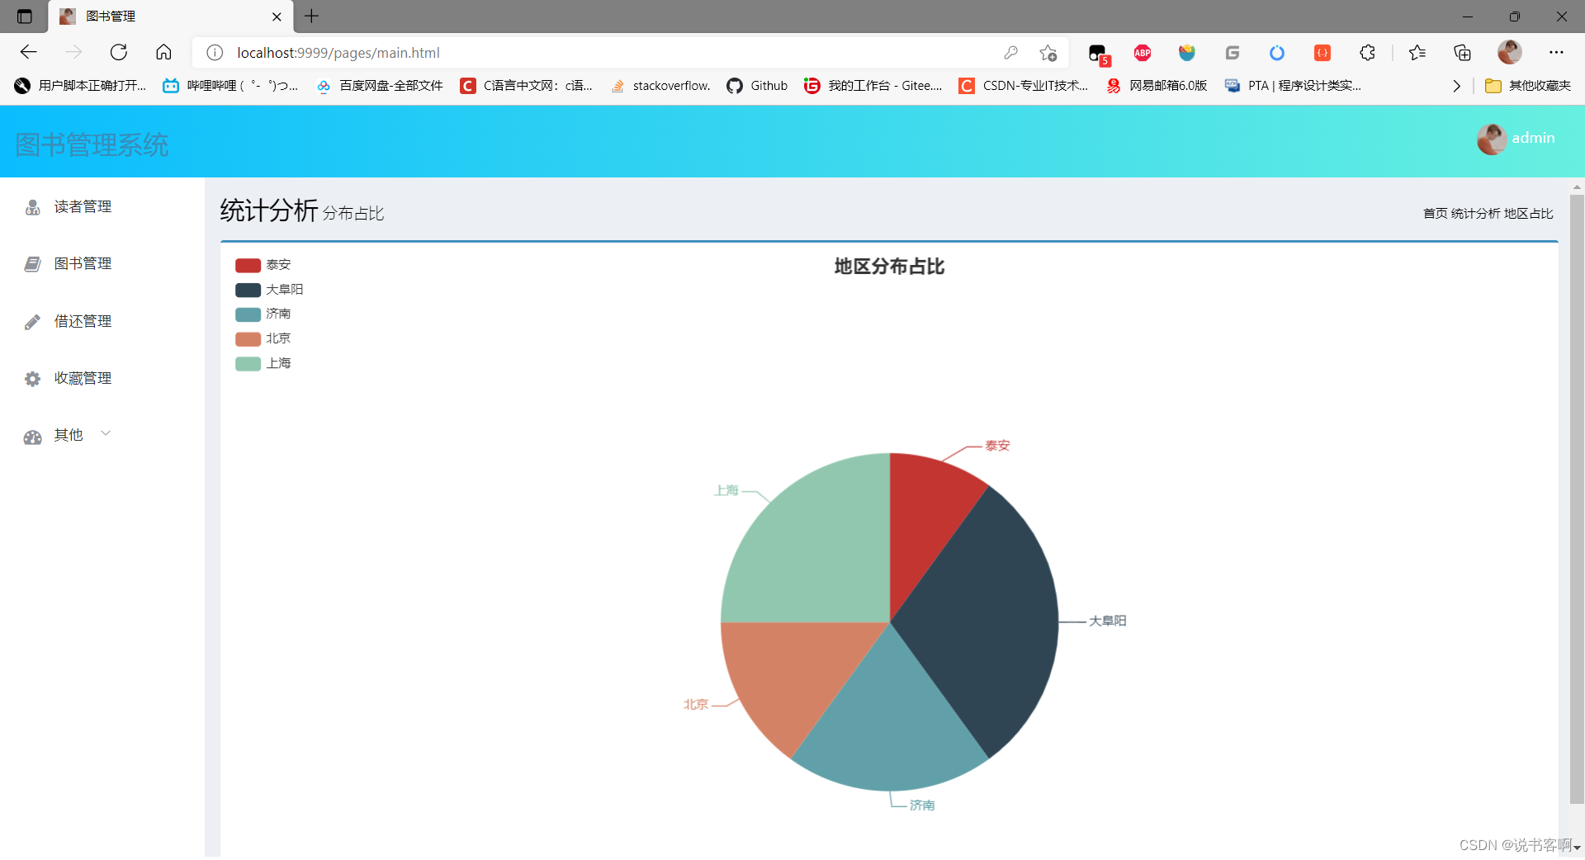1585x860 pixels.
Task: Toggle 北京 legend series visibility
Action: 263,338
